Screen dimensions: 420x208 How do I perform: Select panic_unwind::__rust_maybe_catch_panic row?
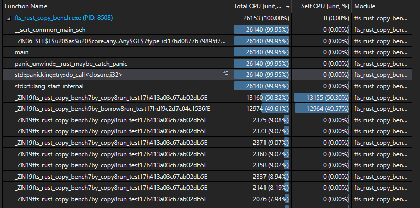(x=207, y=64)
